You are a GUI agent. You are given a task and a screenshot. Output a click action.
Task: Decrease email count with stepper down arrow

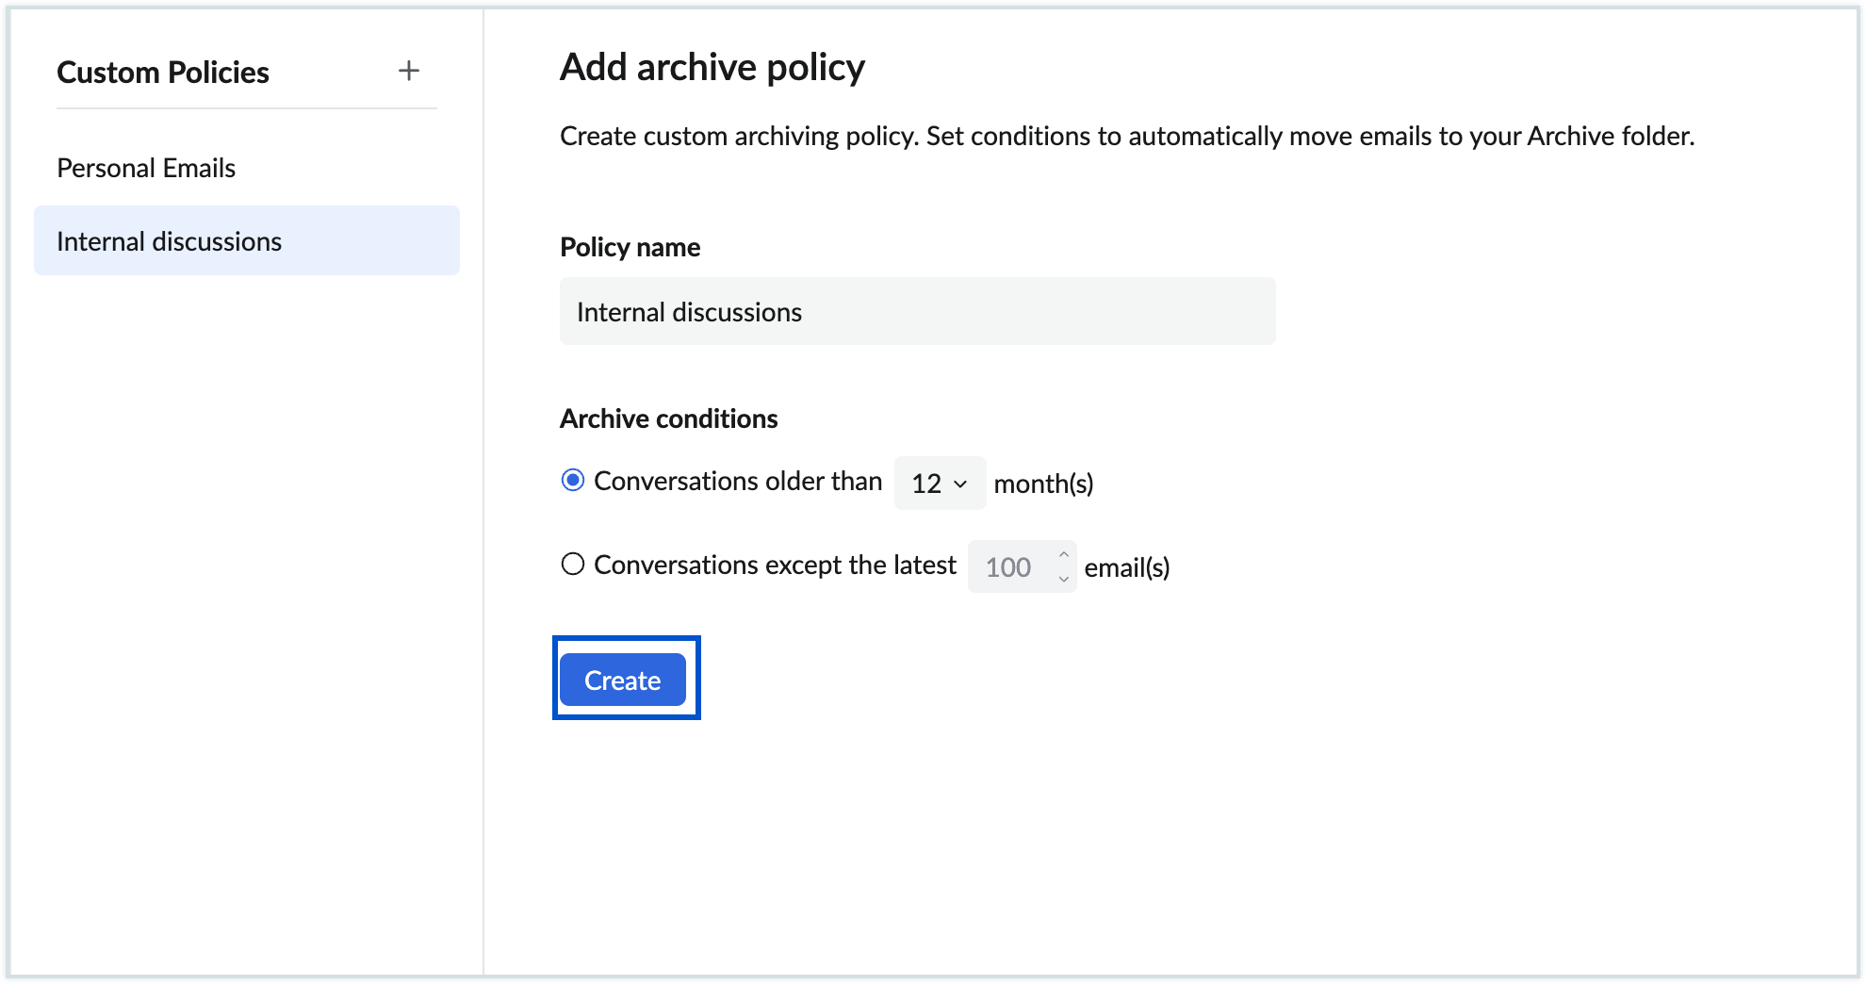(x=1063, y=579)
